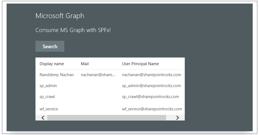The height and width of the screenshot is (135, 259).
Task: Click the Search button
Action: point(50,46)
